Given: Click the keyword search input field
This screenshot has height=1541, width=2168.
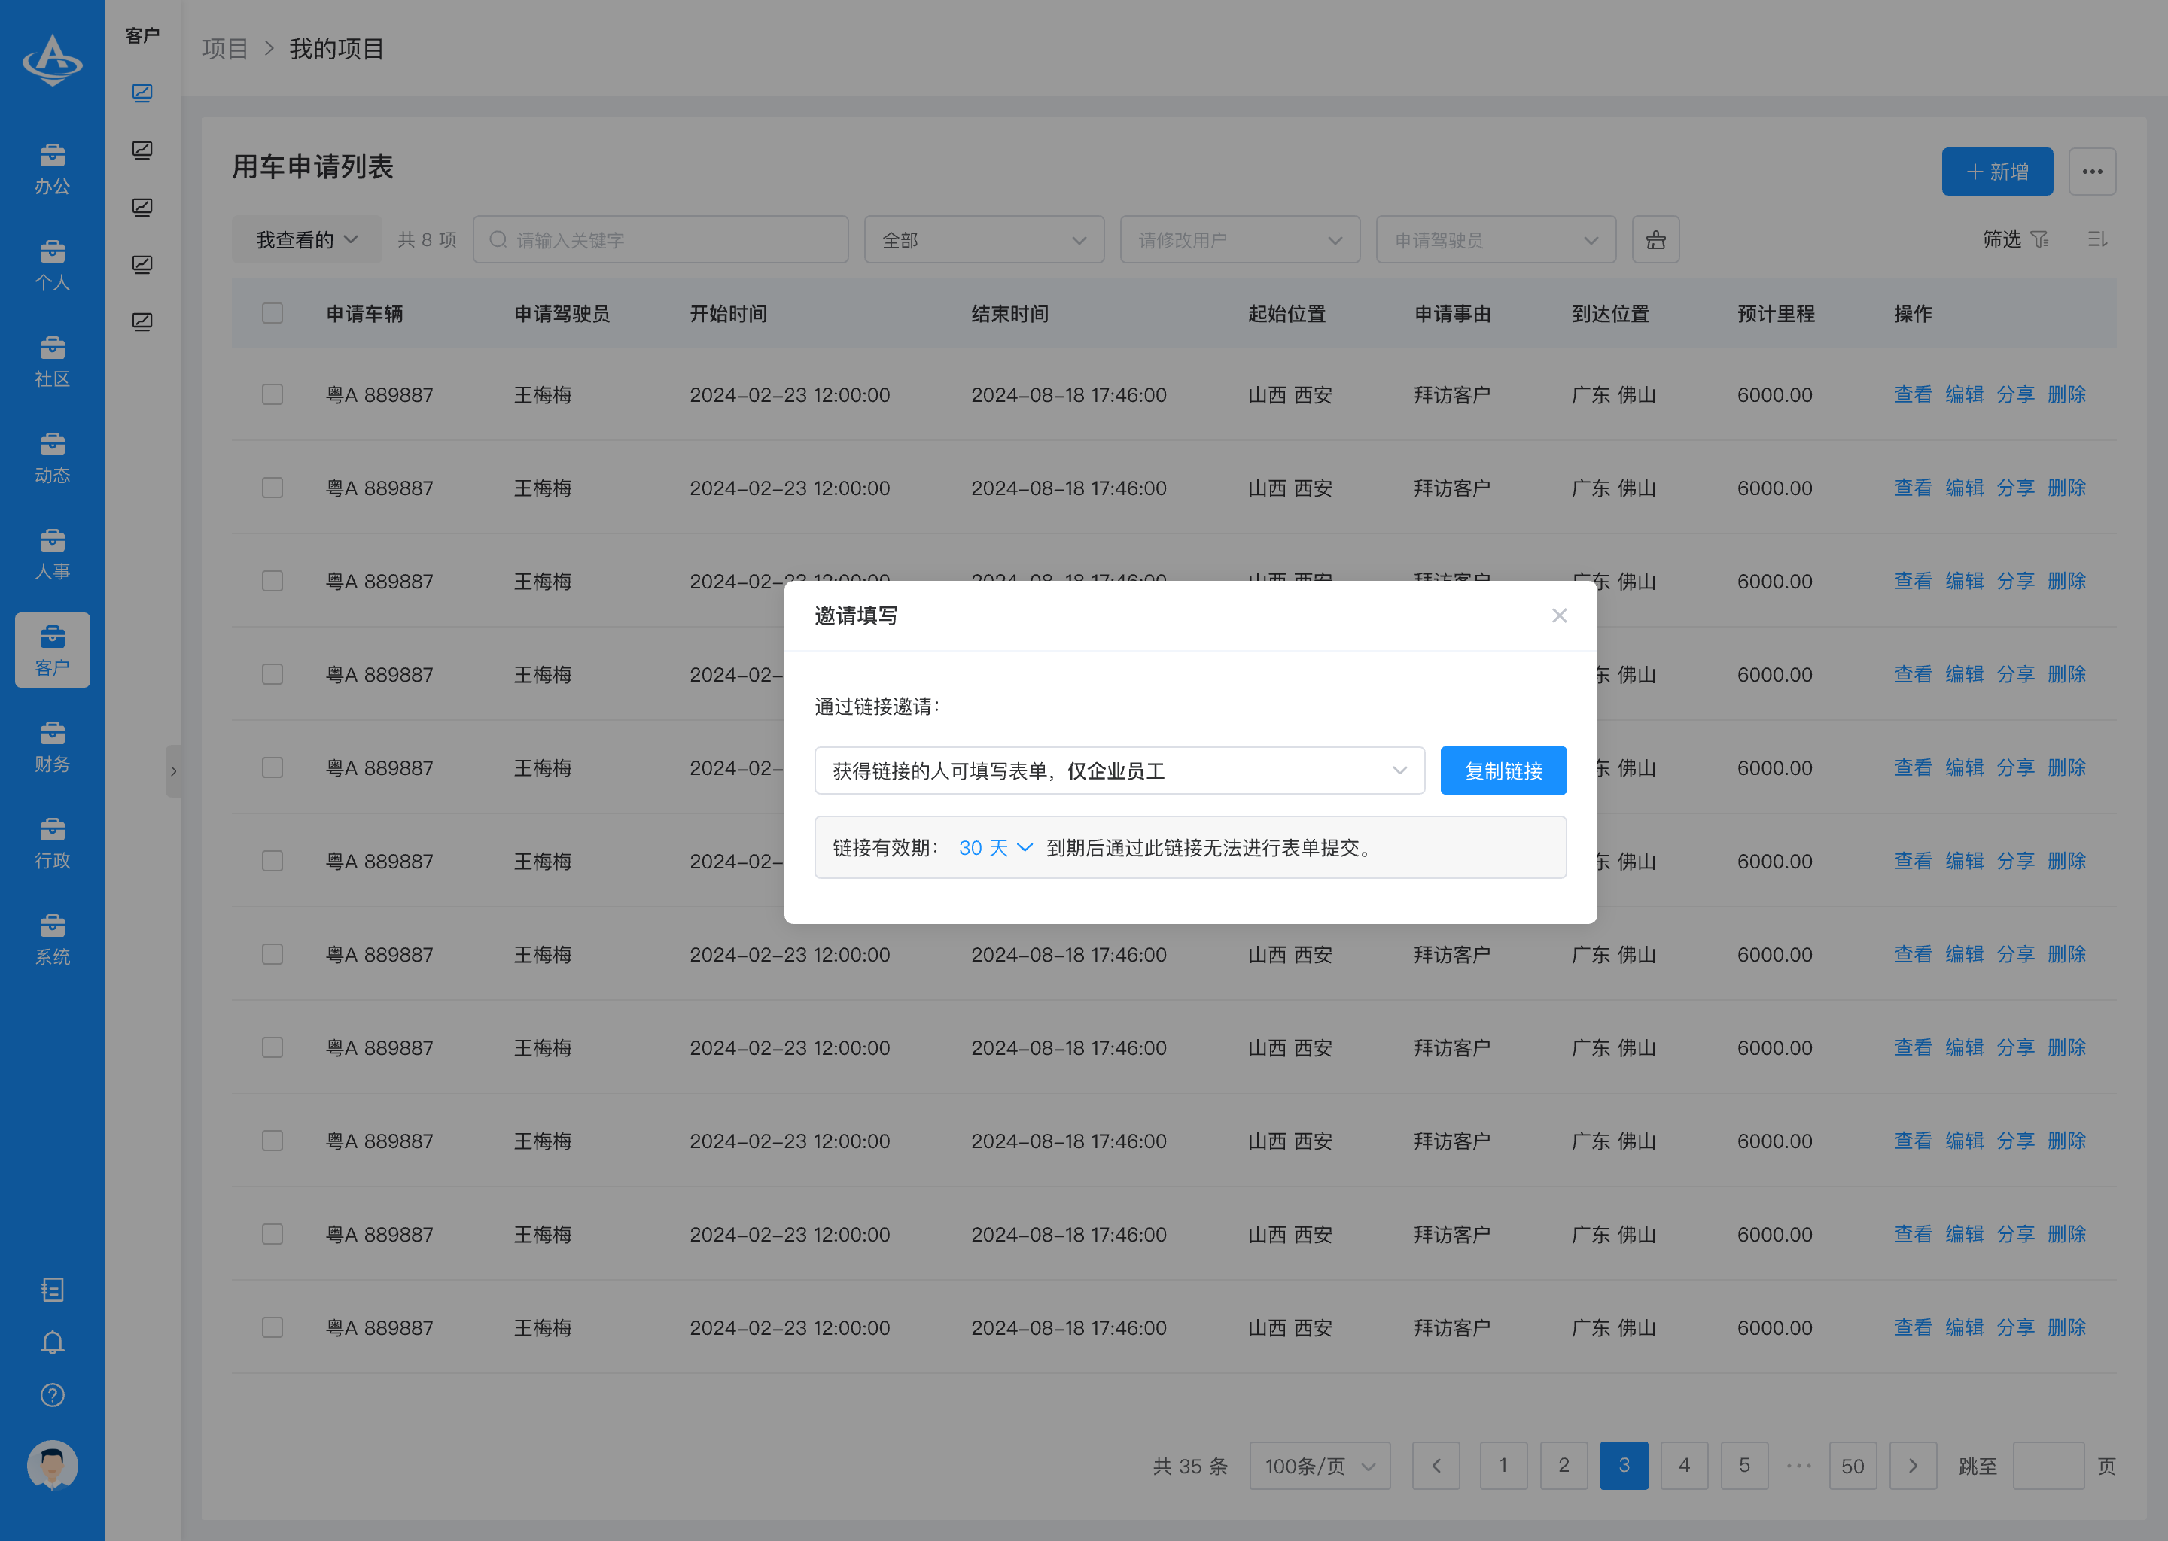Looking at the screenshot, I should (661, 239).
